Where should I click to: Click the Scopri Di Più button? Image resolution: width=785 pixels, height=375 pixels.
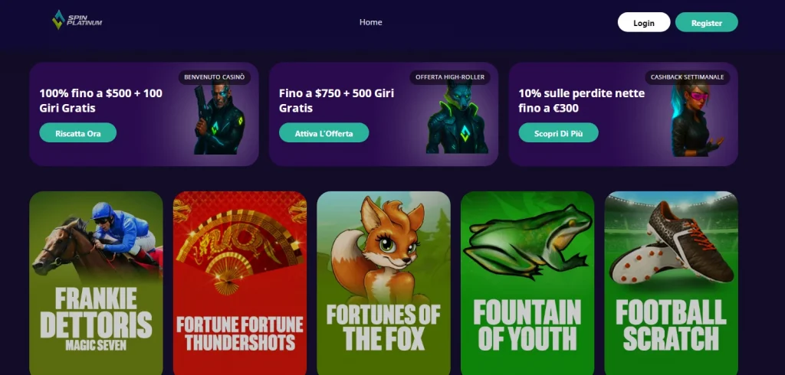(559, 133)
